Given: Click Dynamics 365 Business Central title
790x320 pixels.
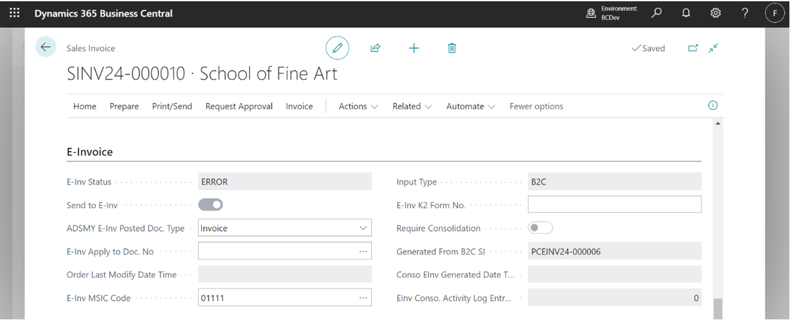Looking at the screenshot, I should click(x=104, y=13).
